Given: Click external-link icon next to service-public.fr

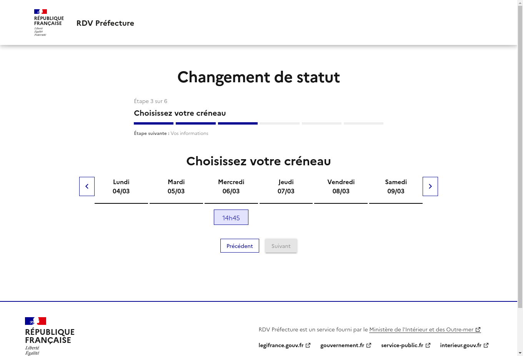Looking at the screenshot, I should coord(428,345).
